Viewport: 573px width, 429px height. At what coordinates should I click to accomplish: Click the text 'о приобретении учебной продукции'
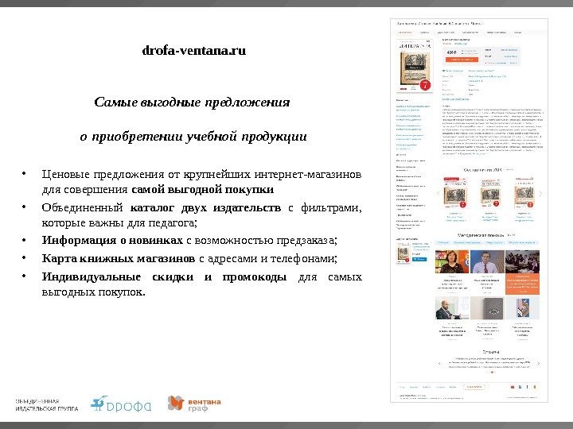(193, 137)
